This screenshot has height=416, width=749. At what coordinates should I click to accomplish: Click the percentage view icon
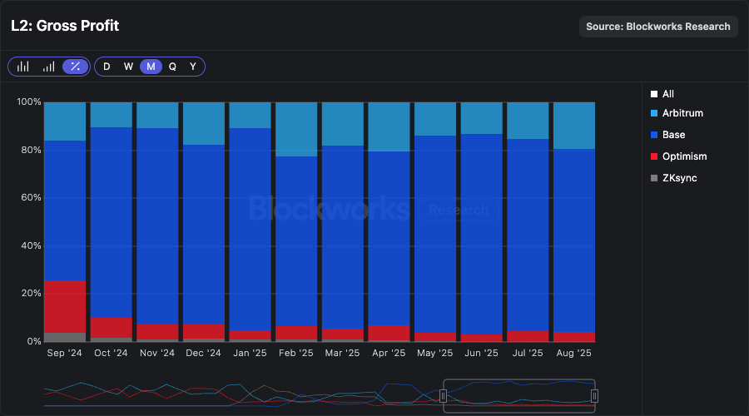coord(76,67)
